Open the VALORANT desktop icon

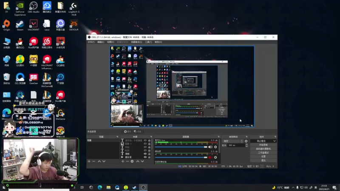tap(34, 25)
